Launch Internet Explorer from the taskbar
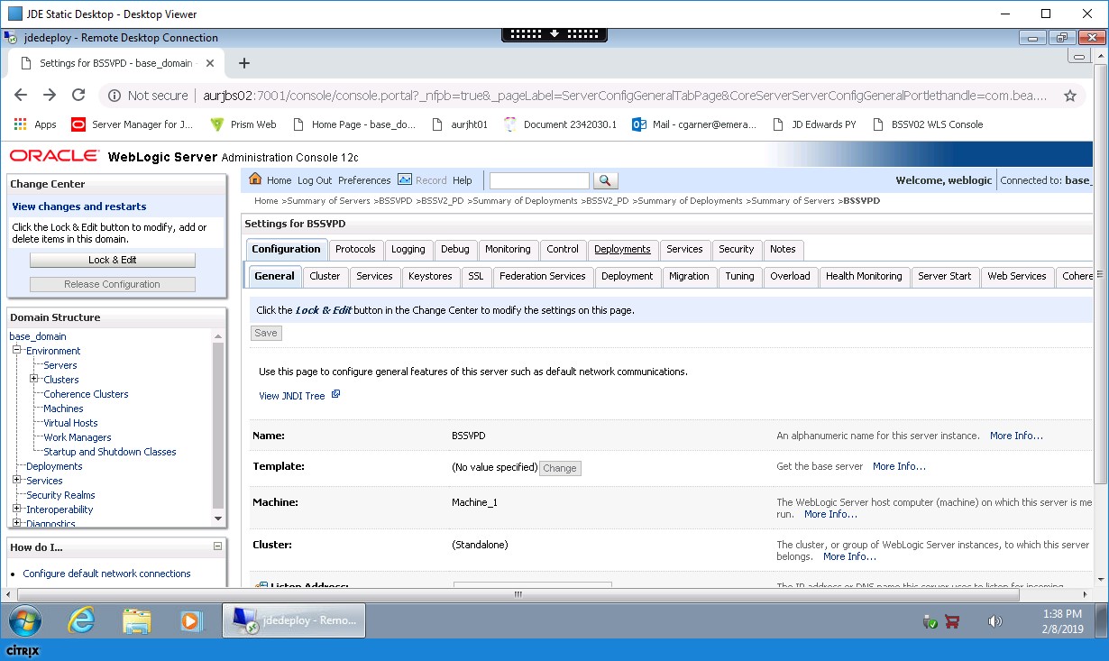1109x661 pixels. point(82,620)
